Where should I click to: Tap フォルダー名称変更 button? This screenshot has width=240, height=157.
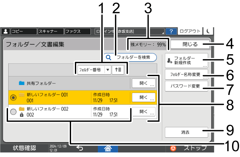pos(186,75)
